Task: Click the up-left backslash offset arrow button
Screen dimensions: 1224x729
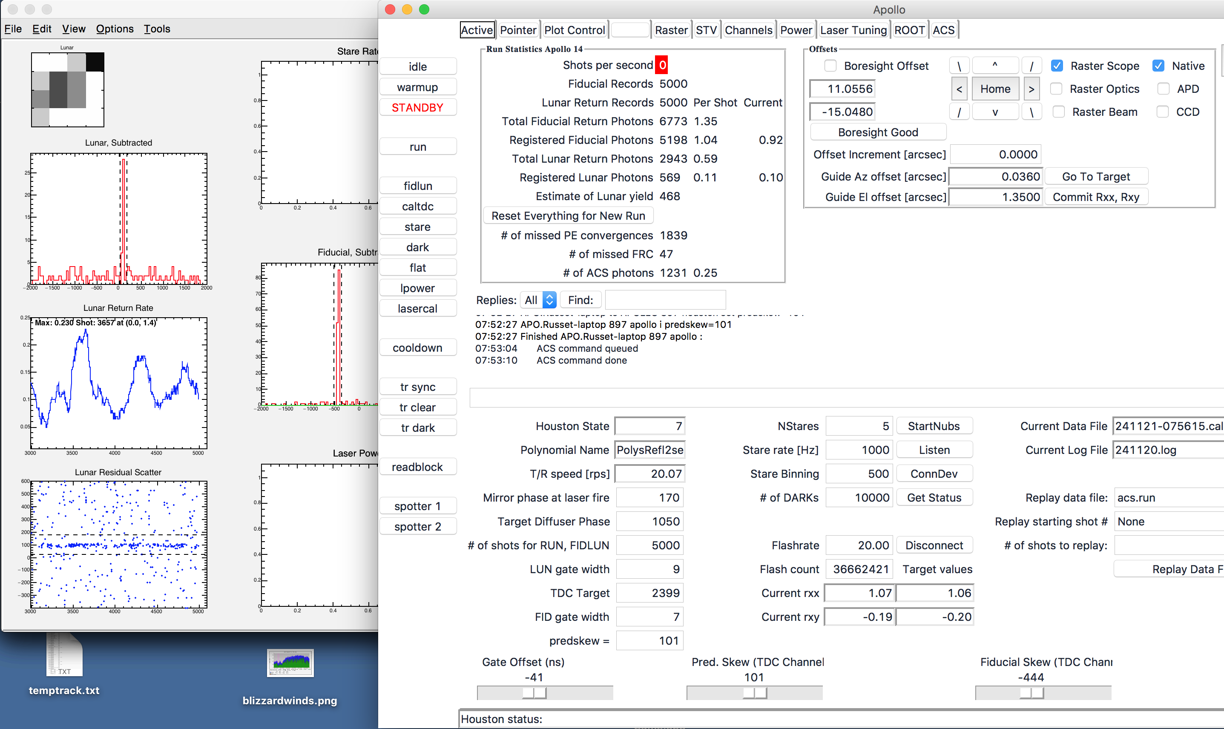Action: point(959,66)
